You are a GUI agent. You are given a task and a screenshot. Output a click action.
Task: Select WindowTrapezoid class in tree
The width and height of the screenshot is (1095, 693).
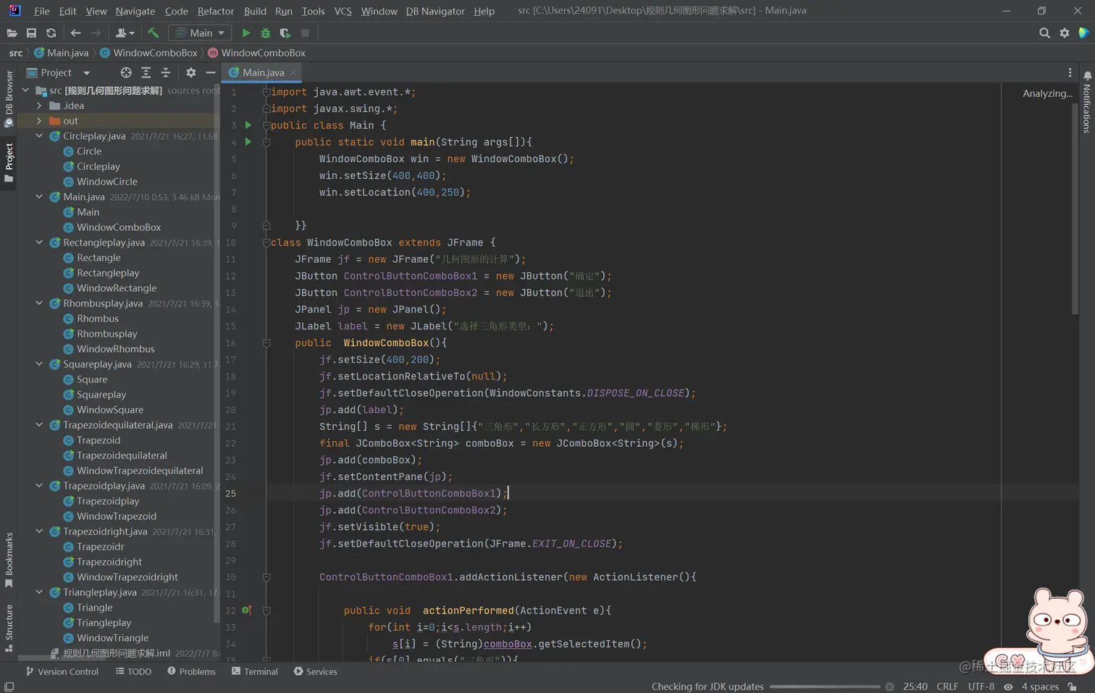coord(117,516)
